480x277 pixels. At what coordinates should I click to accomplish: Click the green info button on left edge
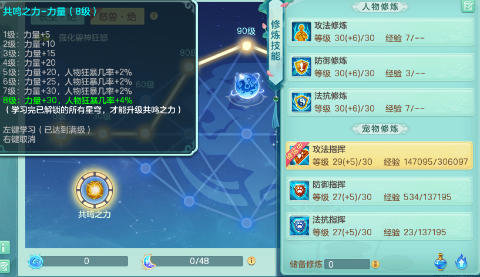coord(5,248)
